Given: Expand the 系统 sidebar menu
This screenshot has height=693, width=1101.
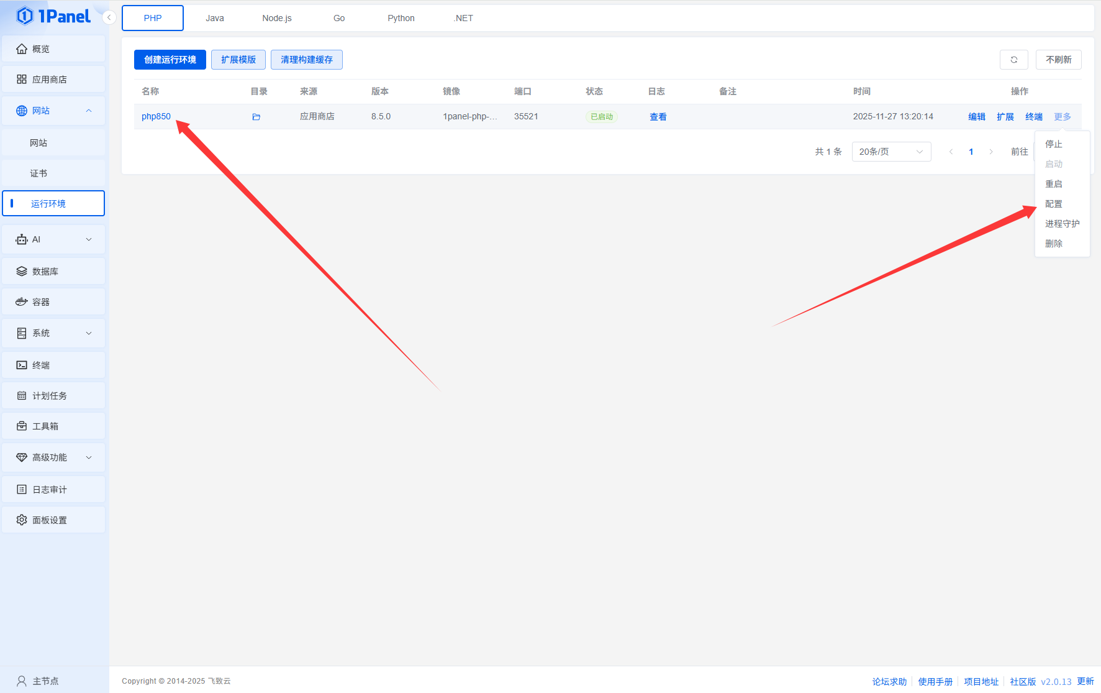Looking at the screenshot, I should pyautogui.click(x=53, y=333).
